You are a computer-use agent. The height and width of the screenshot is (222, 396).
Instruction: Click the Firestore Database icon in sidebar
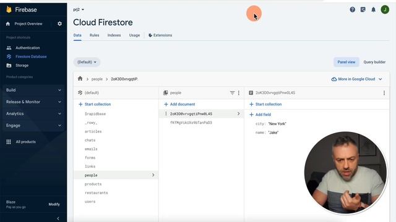[9, 57]
